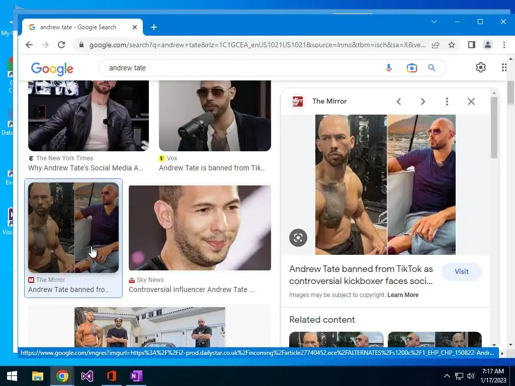Screen dimensions: 515x386
Task: Launch Visual Studio from the taskbar
Action: 87,376
